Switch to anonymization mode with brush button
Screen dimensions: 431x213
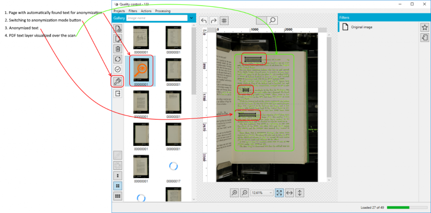click(118, 81)
